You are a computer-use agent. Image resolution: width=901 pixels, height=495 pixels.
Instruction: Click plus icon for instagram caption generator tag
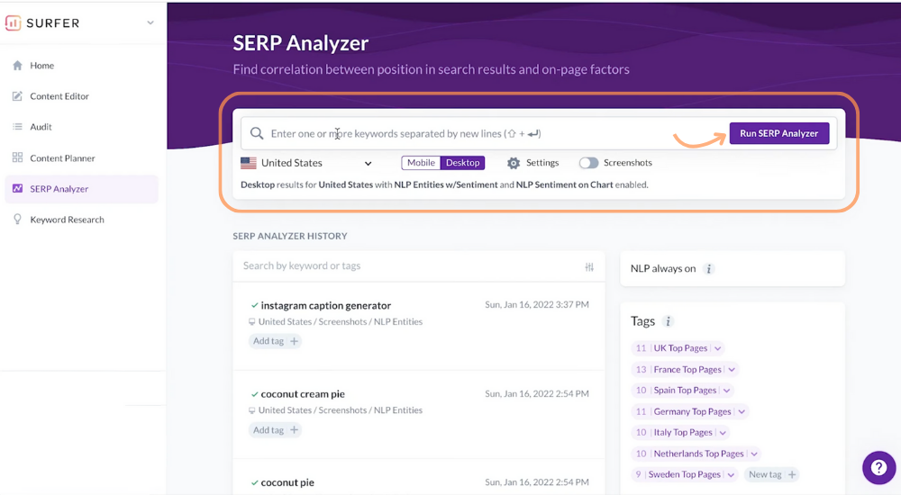tap(294, 341)
